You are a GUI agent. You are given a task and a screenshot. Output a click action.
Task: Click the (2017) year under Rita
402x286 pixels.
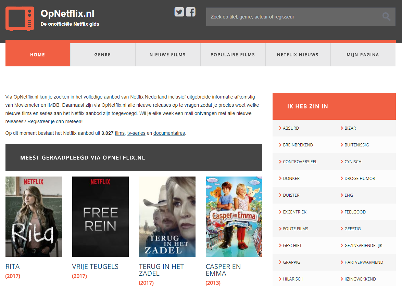click(x=13, y=276)
